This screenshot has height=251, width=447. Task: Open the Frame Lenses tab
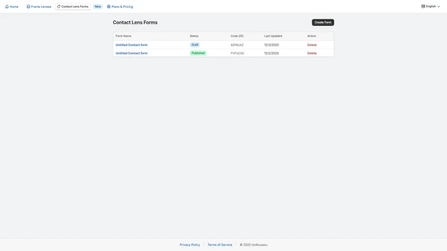tap(39, 7)
